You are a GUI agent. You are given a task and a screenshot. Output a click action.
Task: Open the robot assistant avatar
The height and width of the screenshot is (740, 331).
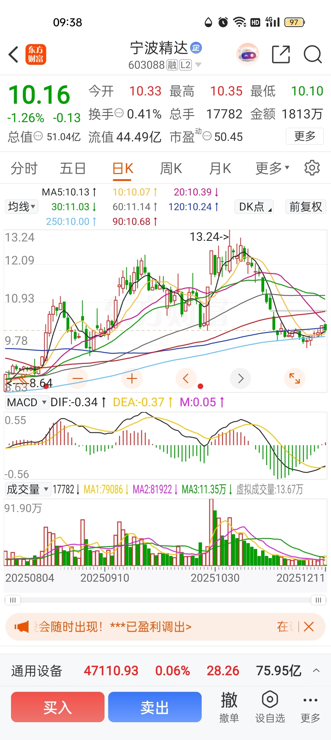(x=248, y=55)
